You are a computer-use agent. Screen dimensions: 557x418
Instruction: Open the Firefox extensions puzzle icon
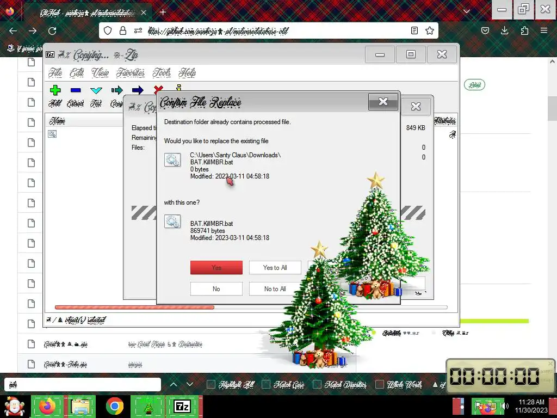pos(524,30)
